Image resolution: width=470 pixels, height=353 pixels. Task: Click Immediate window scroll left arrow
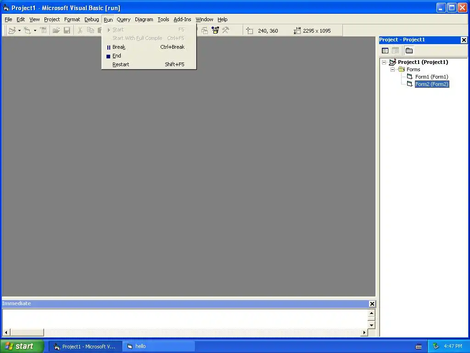6,332
